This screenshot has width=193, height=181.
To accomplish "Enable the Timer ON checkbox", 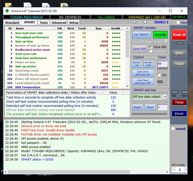I will pos(159,75).
